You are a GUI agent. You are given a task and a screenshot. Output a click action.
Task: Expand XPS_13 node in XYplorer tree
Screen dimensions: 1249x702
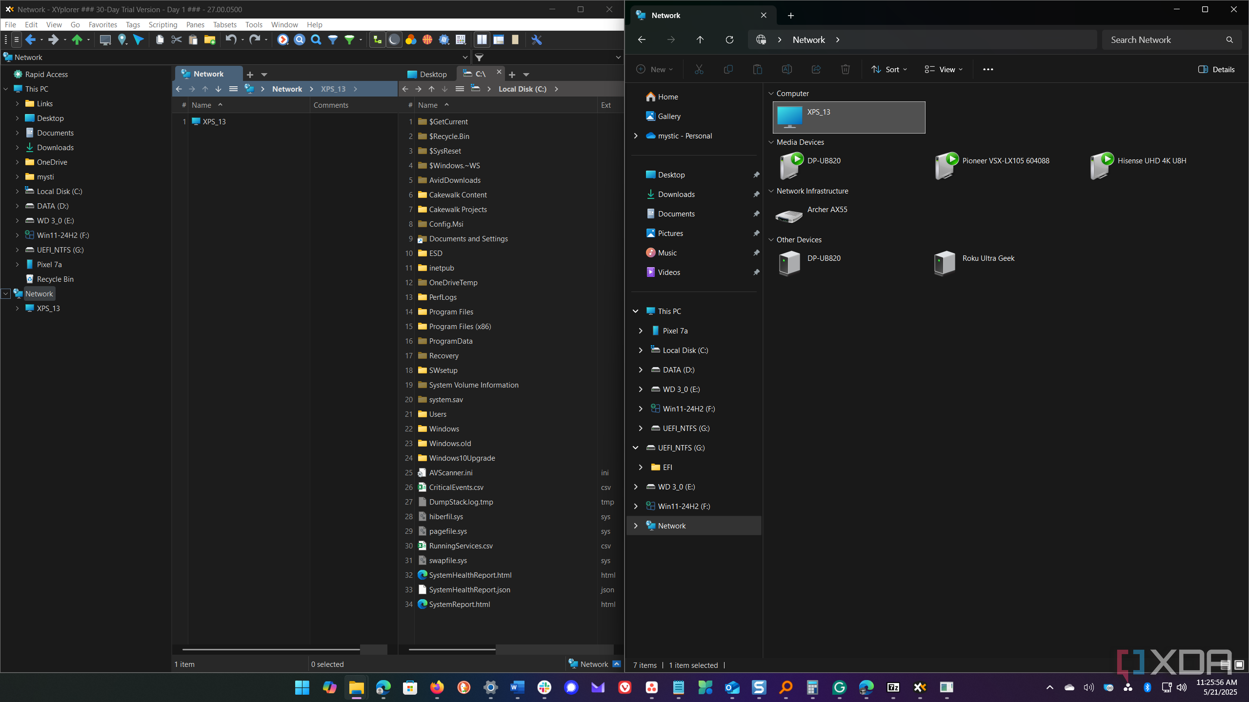17,309
